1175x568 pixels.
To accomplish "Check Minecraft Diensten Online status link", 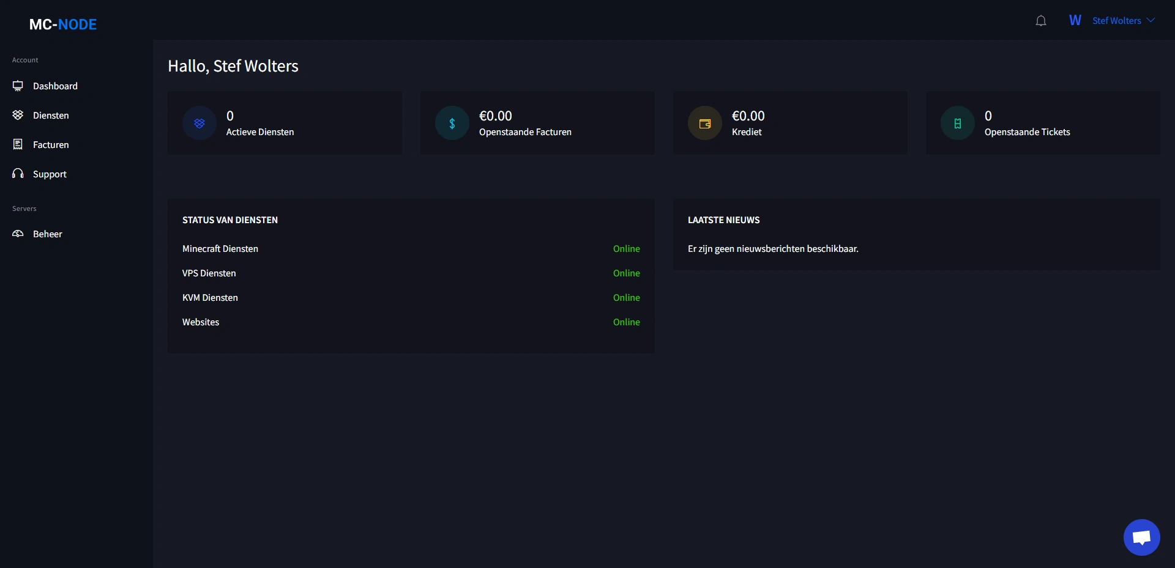I will pyautogui.click(x=627, y=249).
